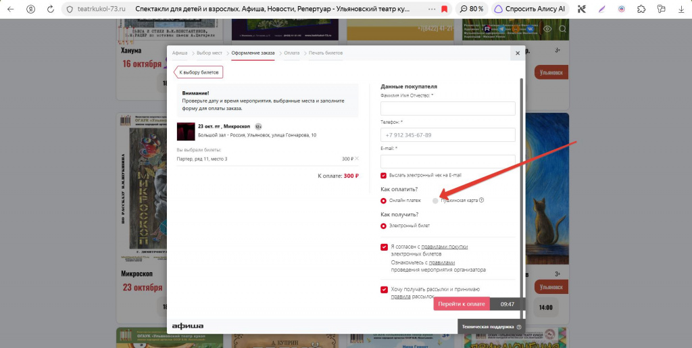
Task: Reload the page with the refresh icon
Action: (x=50, y=9)
